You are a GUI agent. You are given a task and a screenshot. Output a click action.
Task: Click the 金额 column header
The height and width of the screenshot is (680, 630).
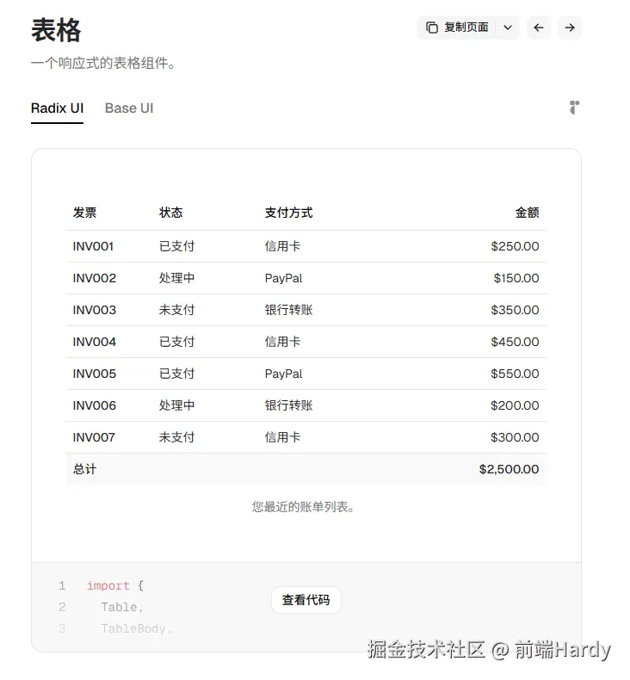[527, 213]
